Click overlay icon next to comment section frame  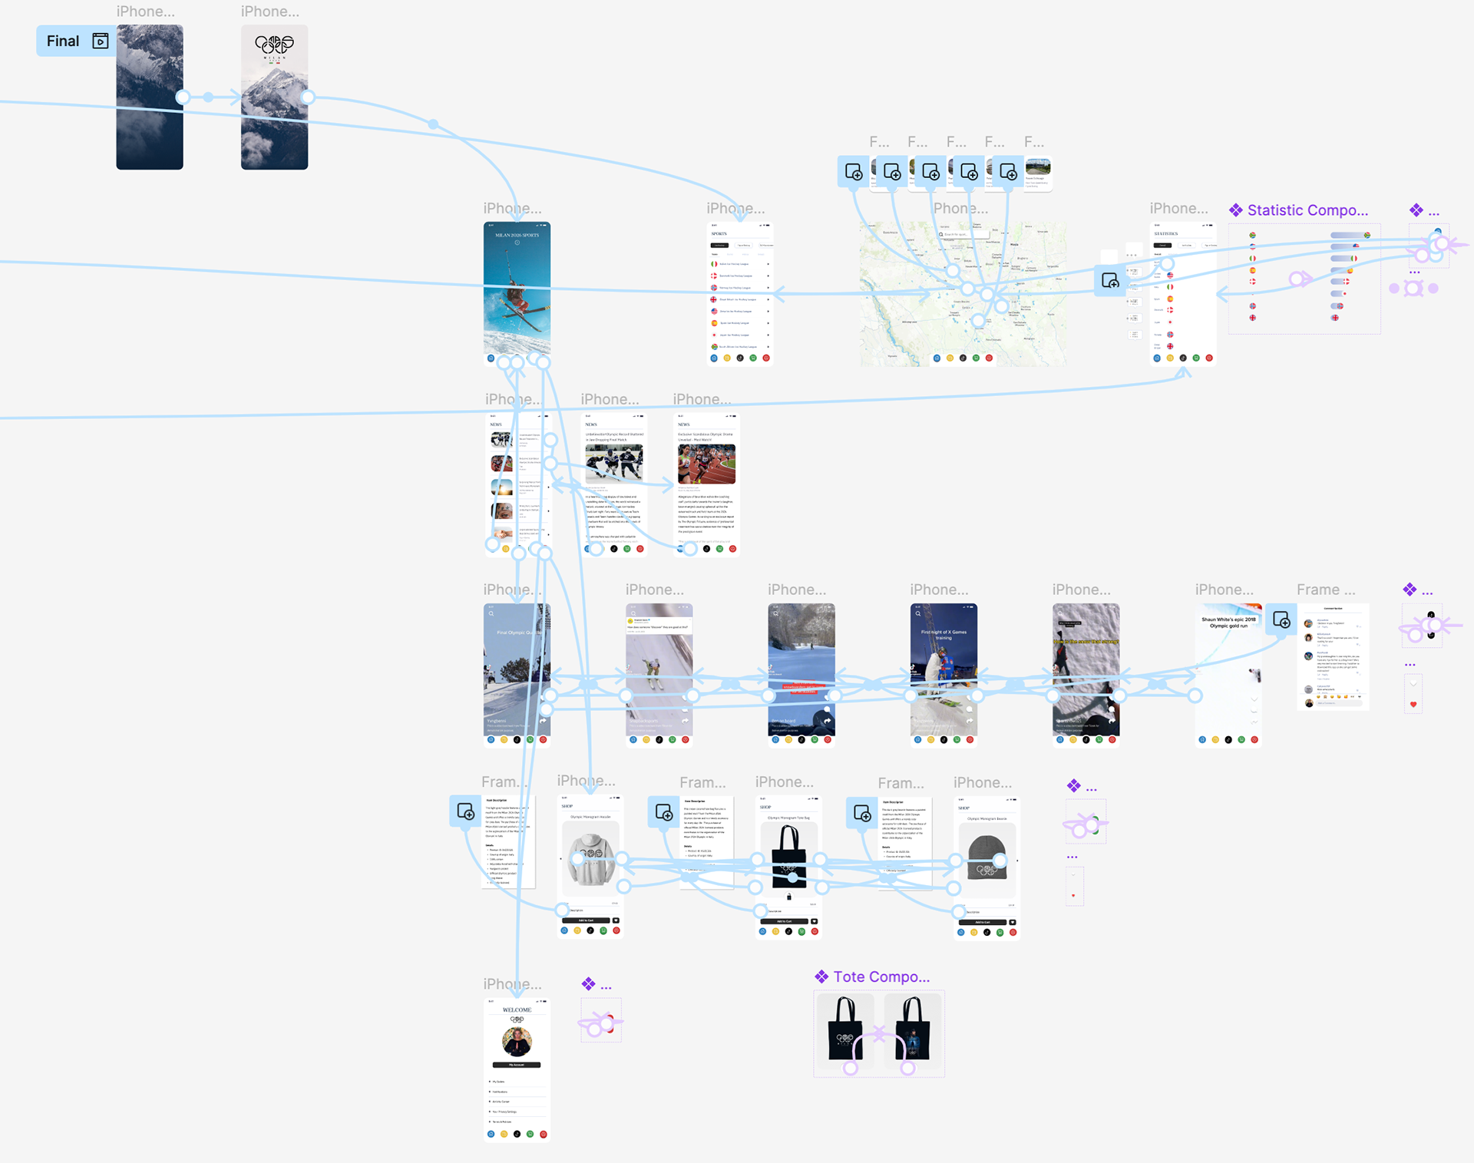point(1281,619)
